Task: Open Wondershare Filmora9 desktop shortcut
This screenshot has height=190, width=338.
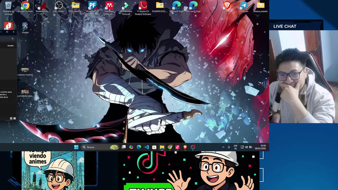Action: click(x=126, y=8)
